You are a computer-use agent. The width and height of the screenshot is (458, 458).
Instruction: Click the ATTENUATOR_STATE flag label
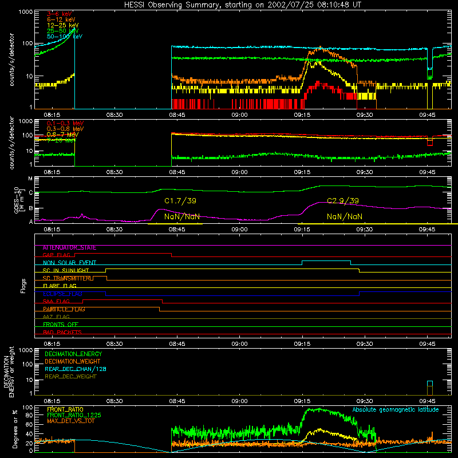(x=69, y=248)
